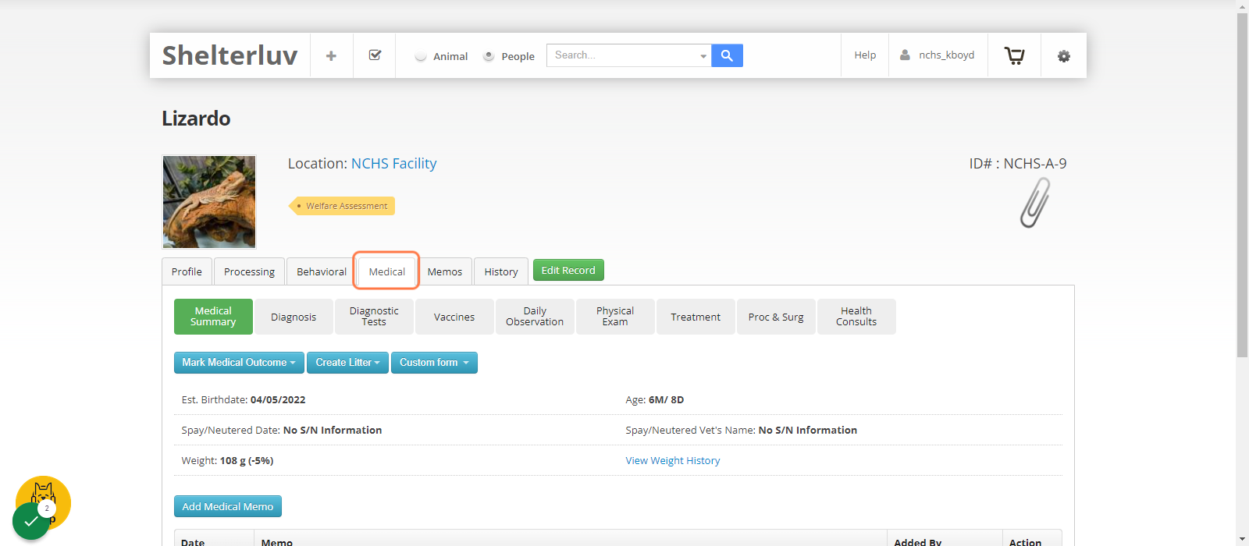Open the Mark Medical Outcome dropdown

coord(239,363)
